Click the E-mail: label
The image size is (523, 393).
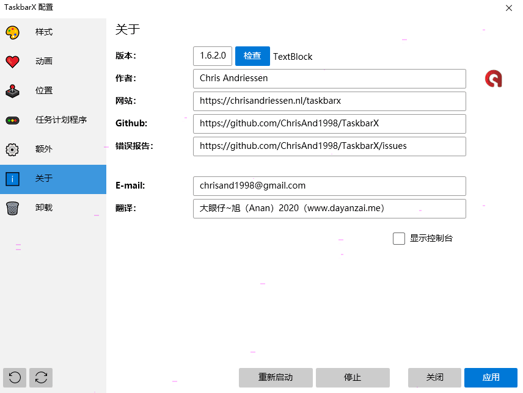tap(130, 186)
